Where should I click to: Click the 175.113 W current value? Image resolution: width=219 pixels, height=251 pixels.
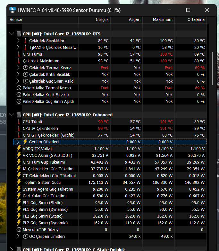[x=98, y=182]
